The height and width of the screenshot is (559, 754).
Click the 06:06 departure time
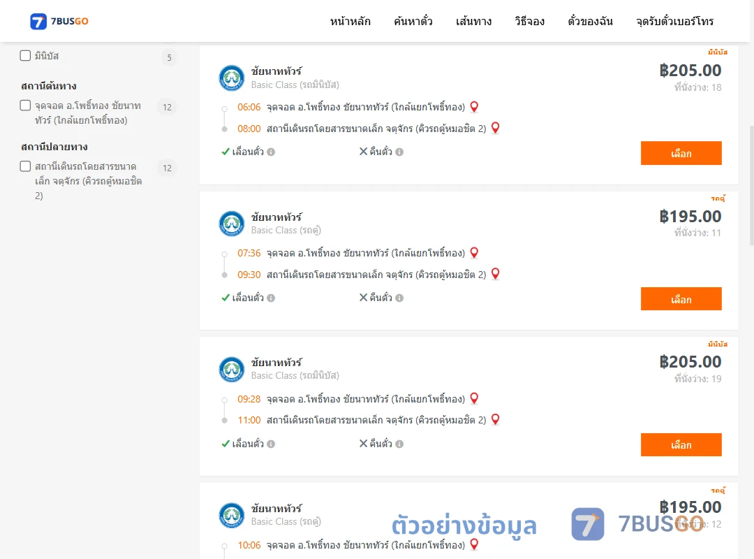click(249, 108)
